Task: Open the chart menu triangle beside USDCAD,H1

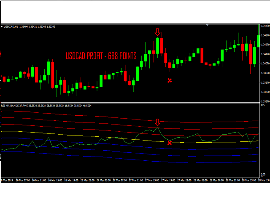Action: pyautogui.click(x=2, y=27)
